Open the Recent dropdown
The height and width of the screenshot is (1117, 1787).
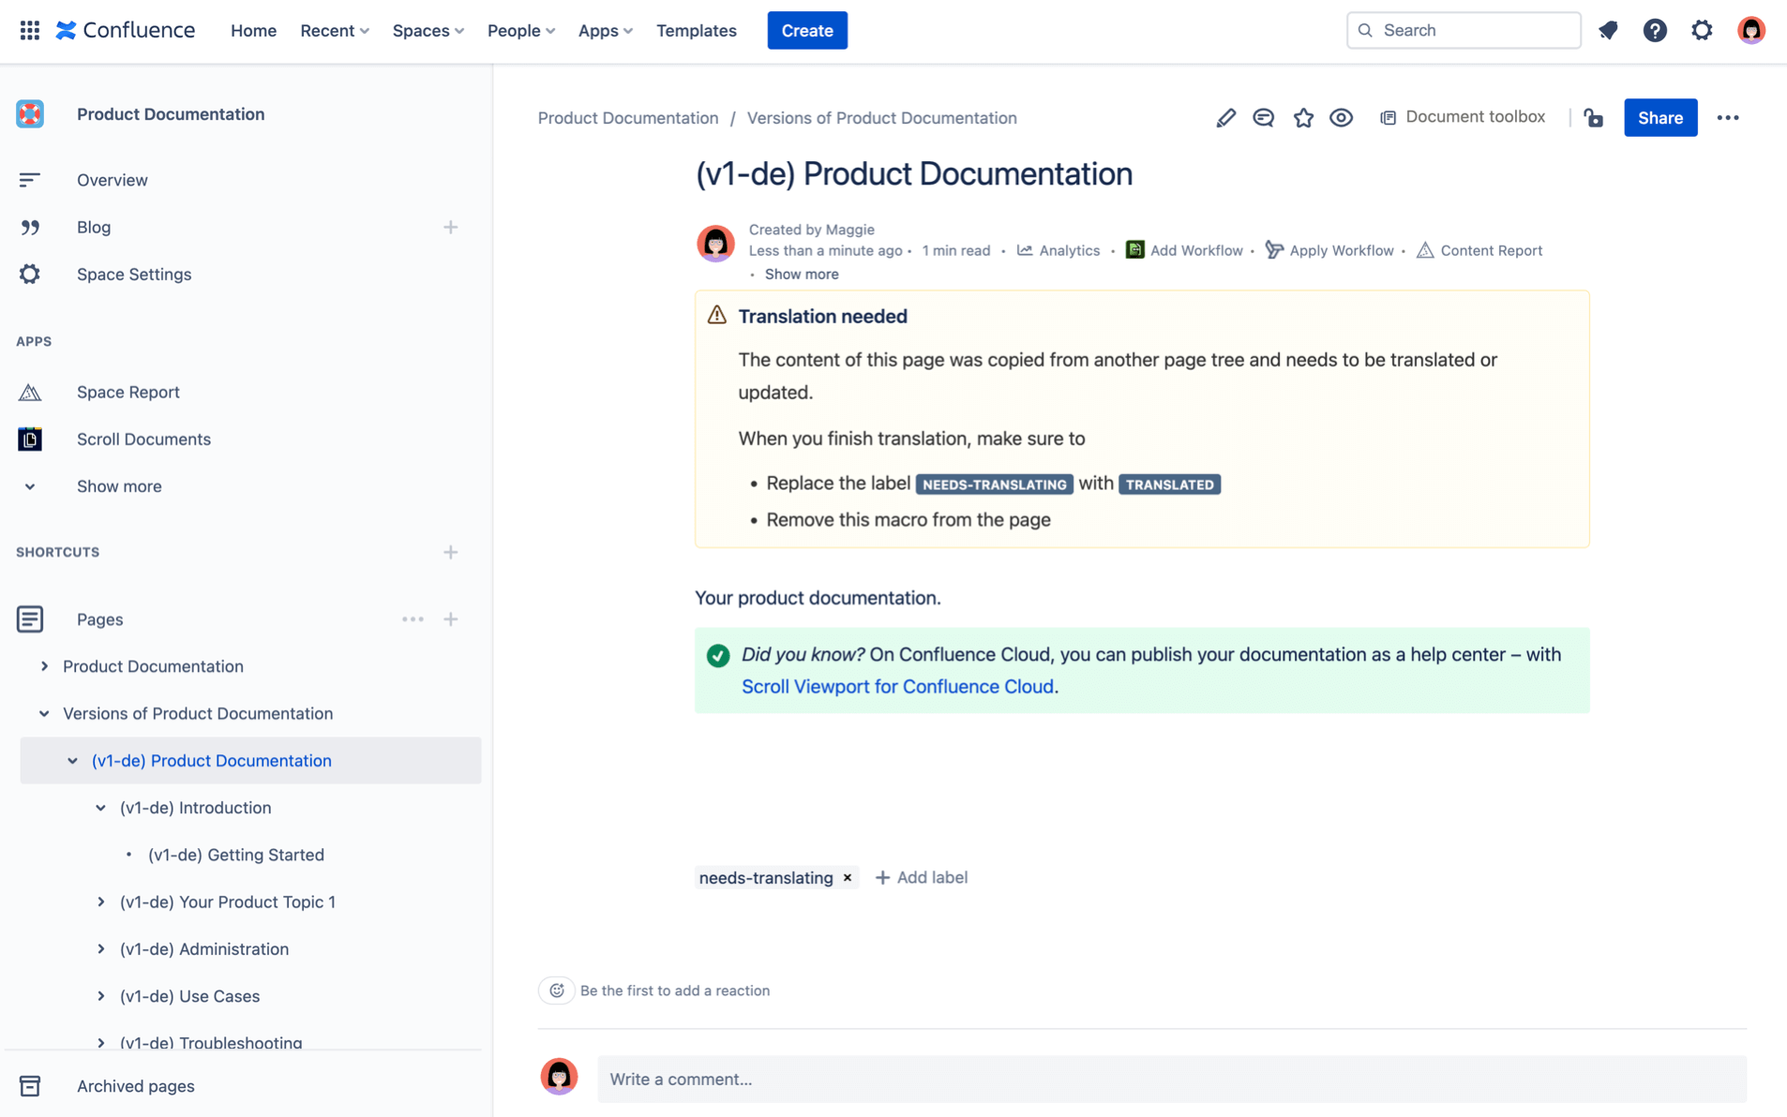click(335, 30)
